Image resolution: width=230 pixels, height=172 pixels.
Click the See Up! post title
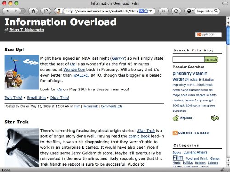14,50
